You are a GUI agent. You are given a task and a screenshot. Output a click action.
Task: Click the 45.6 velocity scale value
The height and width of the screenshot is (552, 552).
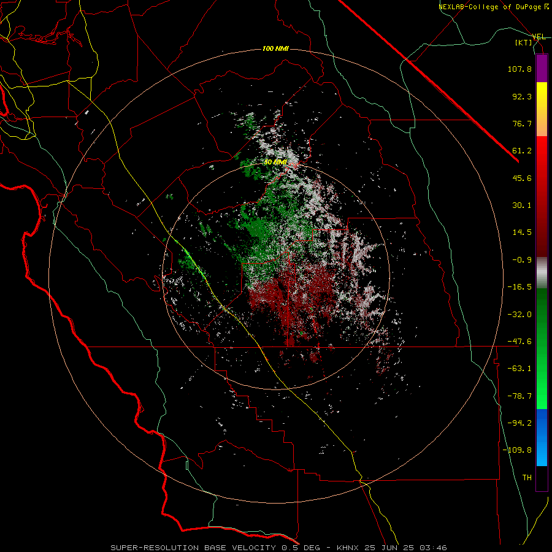click(x=522, y=178)
